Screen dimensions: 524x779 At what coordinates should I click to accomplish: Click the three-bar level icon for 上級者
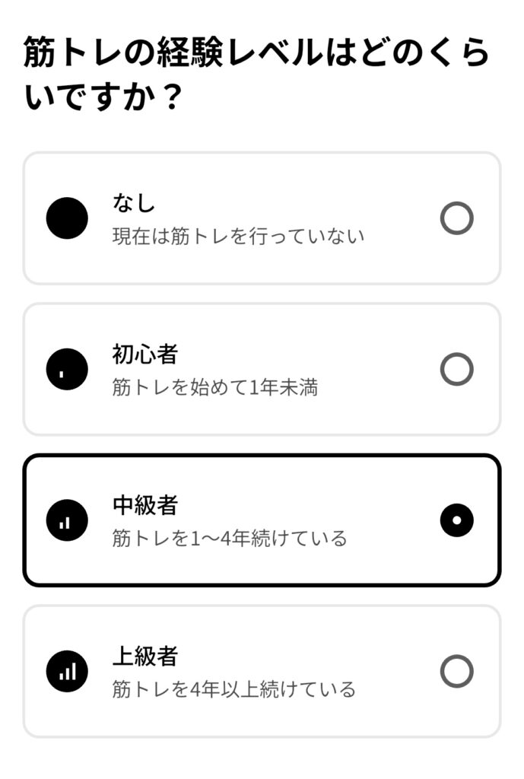(x=67, y=671)
